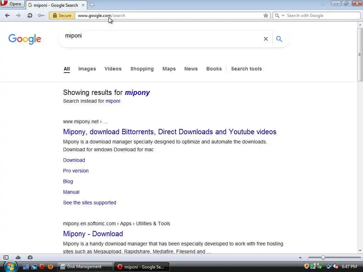
Task: Switch to the Books tab
Action: (x=214, y=69)
